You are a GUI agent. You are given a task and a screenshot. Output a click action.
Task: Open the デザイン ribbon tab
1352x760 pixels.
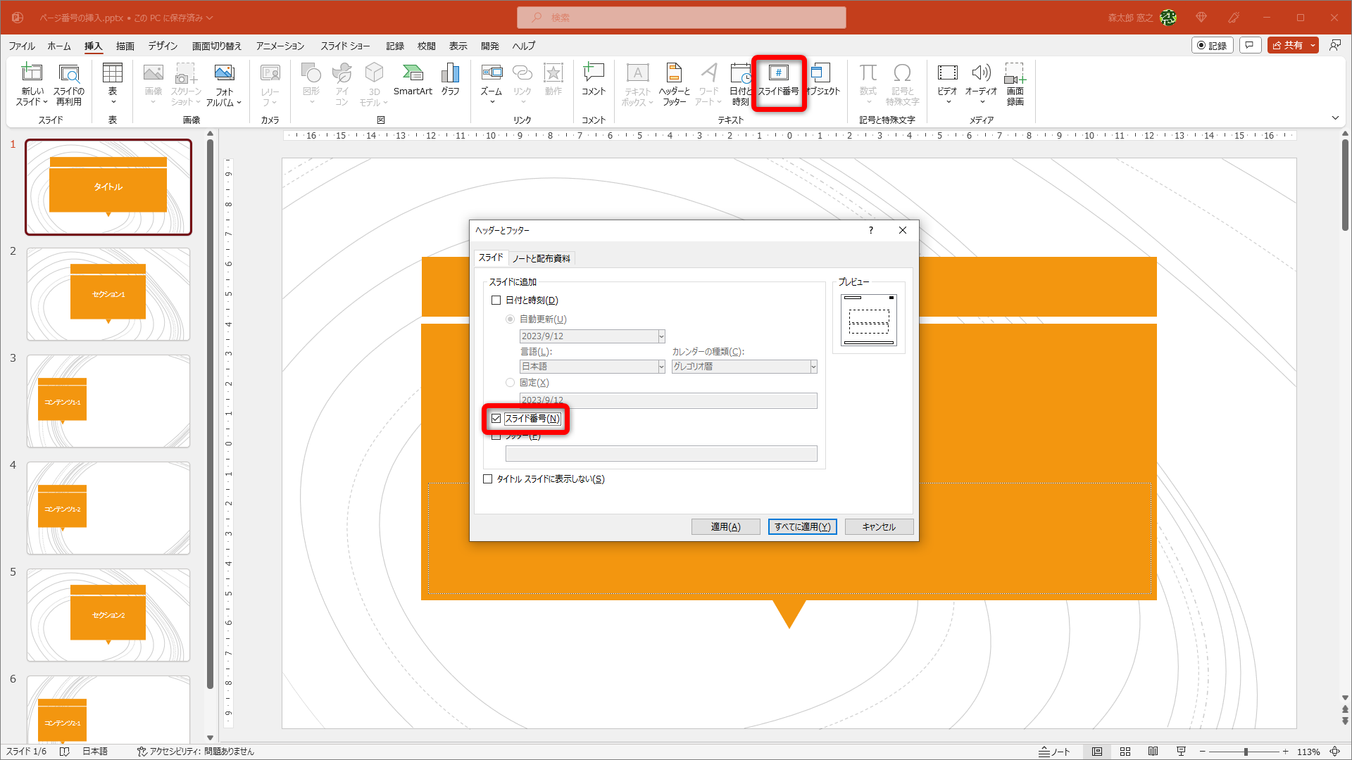point(163,46)
